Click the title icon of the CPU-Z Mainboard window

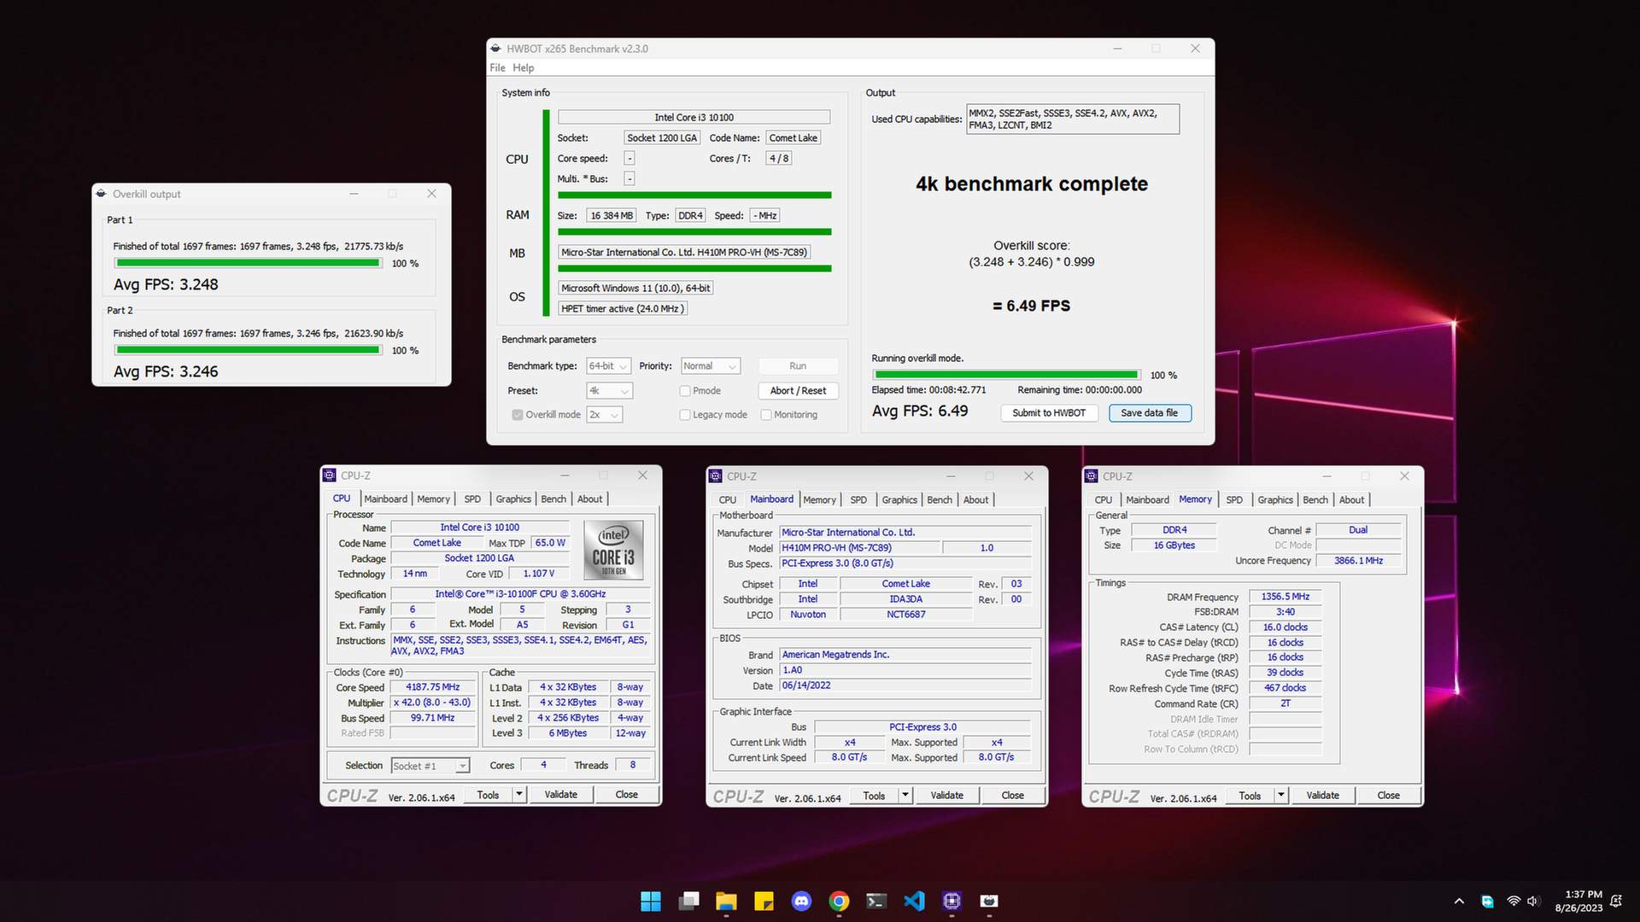pyautogui.click(x=716, y=476)
